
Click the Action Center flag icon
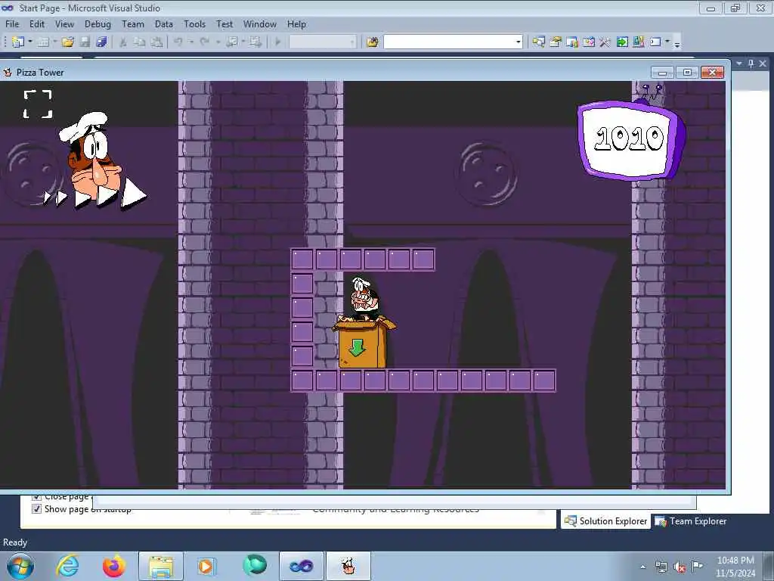(x=697, y=567)
